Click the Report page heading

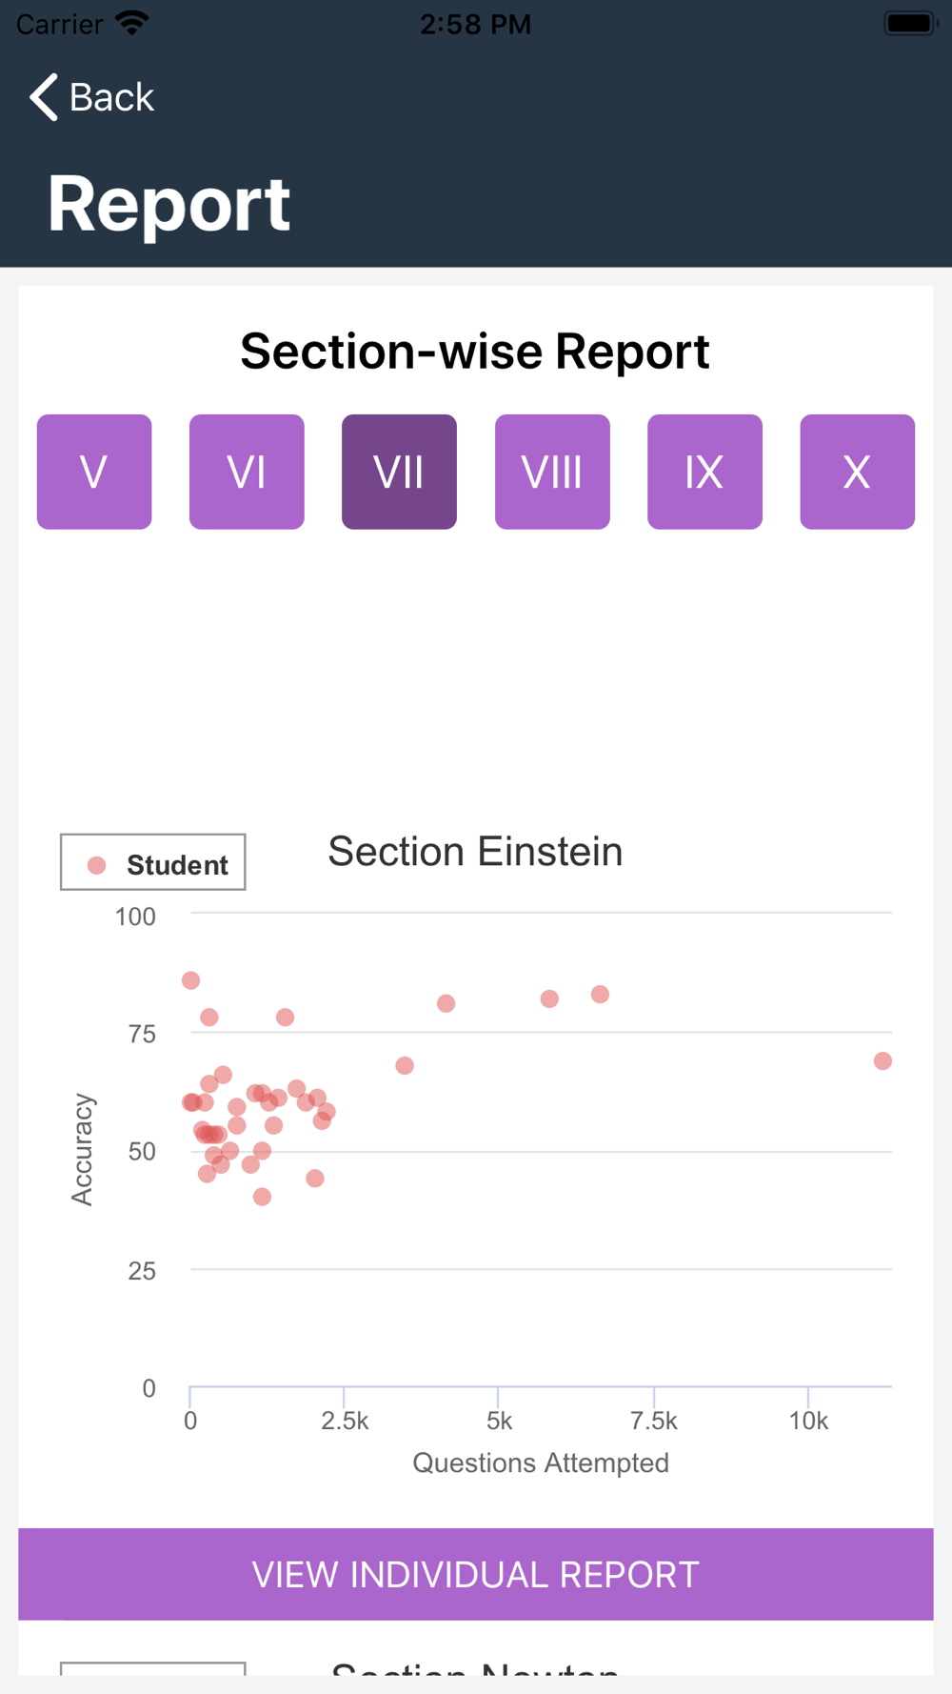(x=169, y=204)
